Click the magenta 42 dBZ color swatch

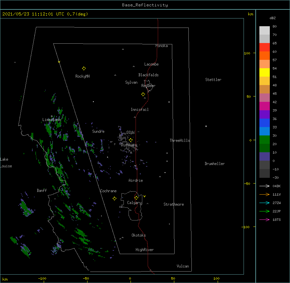click(264, 106)
